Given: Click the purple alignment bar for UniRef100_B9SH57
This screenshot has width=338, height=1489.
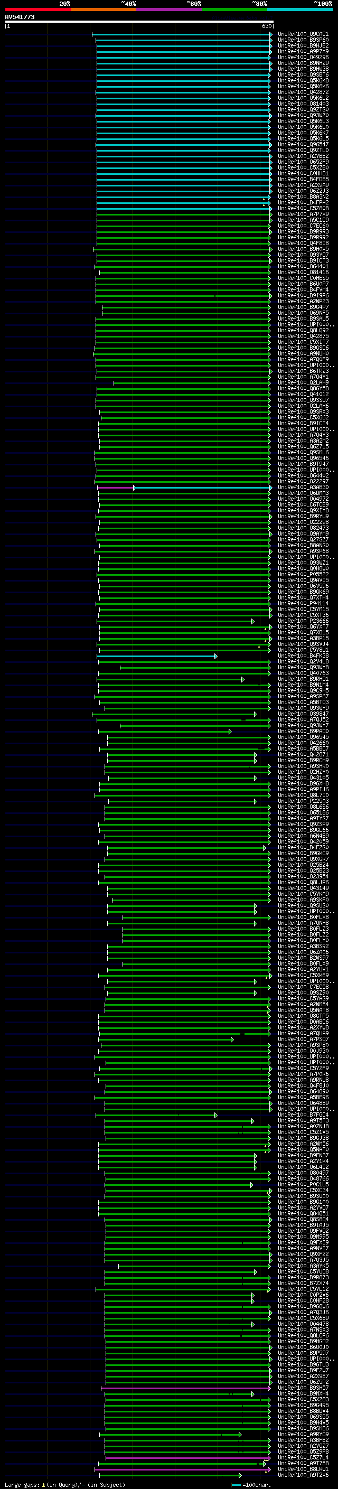Looking at the screenshot, I should point(185,1388).
